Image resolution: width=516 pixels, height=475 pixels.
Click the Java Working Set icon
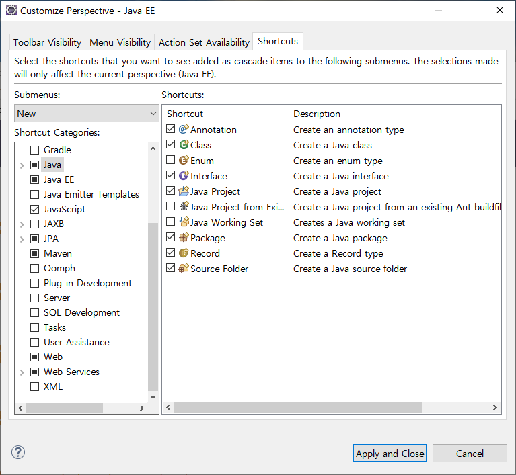[184, 222]
